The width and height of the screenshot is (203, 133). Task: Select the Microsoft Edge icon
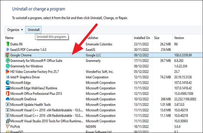8,83
